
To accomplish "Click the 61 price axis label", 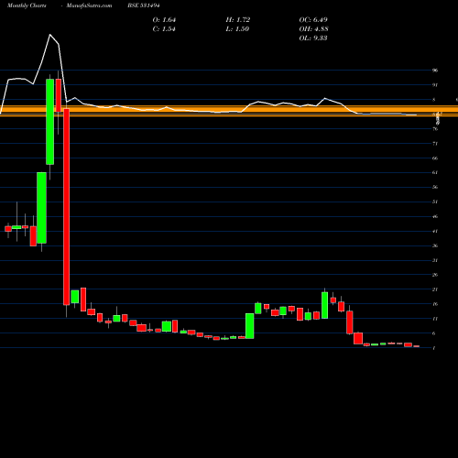I will (435, 172).
